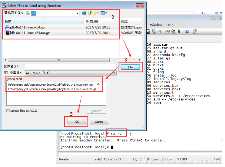Select file jdk-8u141-linux-x64.tar.gz in list

30,33
